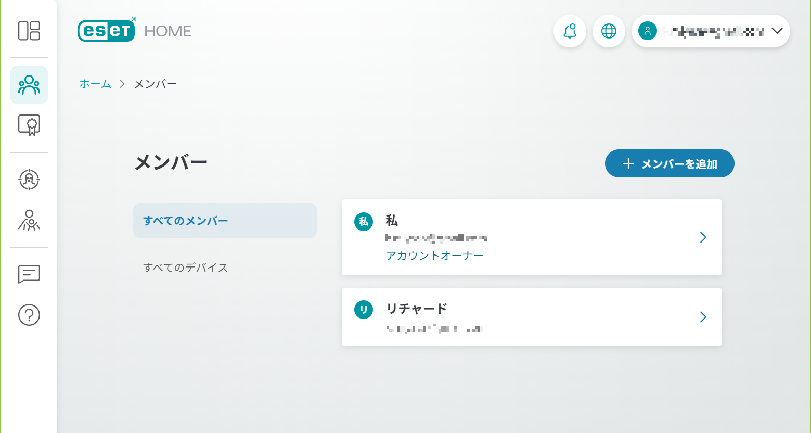Click the メンバーを追加 button
This screenshot has height=433, width=811.
click(670, 164)
